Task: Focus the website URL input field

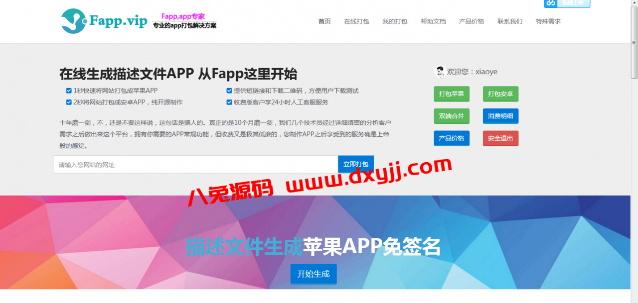Action: 196,164
